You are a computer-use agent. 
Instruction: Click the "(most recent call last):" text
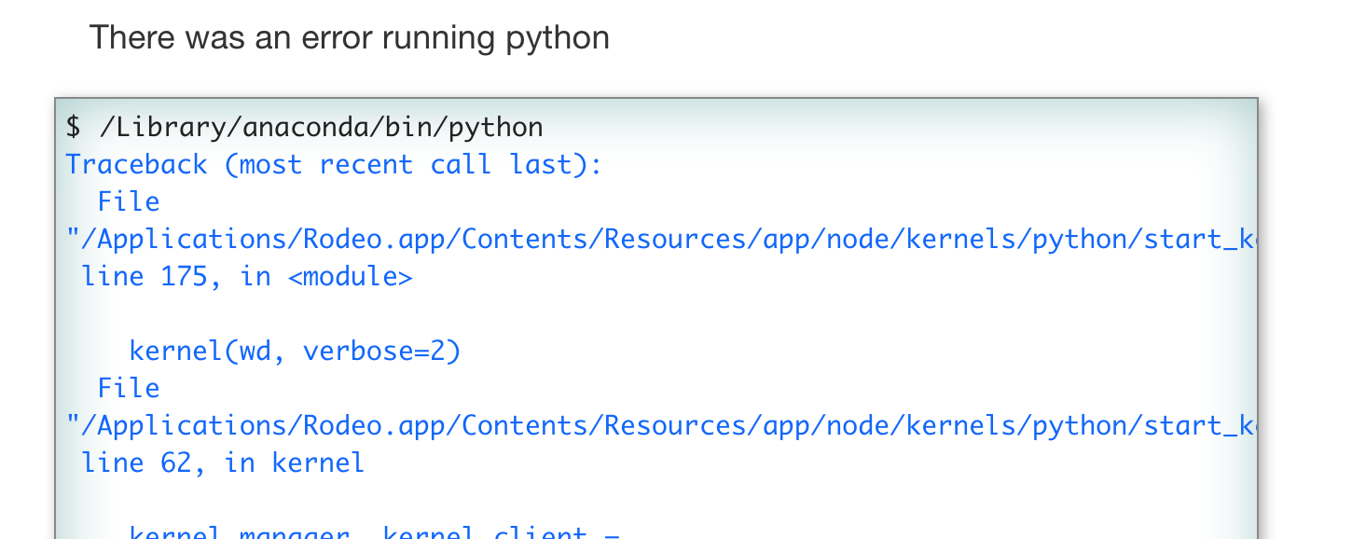[x=414, y=165]
